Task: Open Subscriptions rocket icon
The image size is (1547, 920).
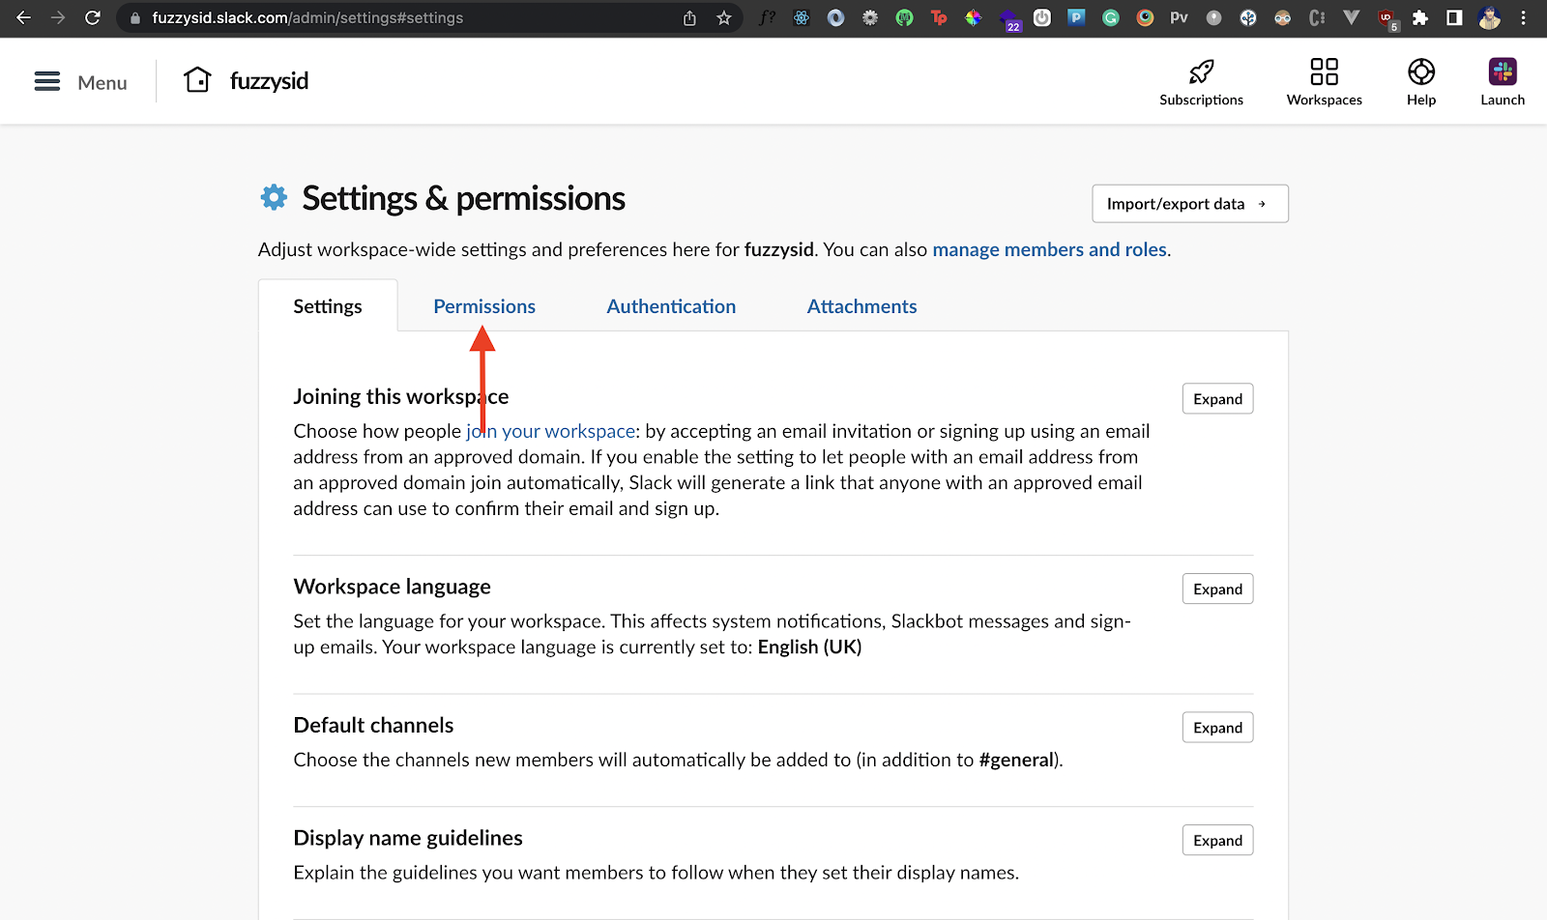Action: coord(1202,72)
